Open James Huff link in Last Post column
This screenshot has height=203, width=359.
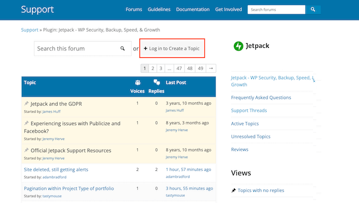[x=175, y=110]
